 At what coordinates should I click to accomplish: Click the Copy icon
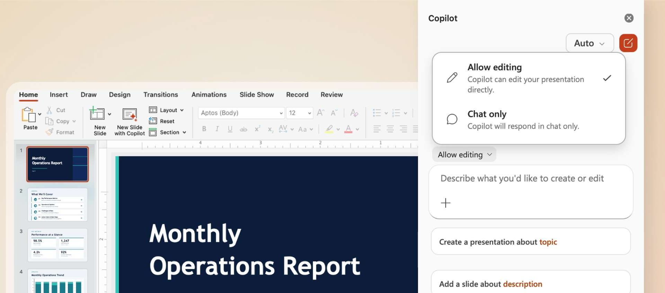pyautogui.click(x=49, y=121)
